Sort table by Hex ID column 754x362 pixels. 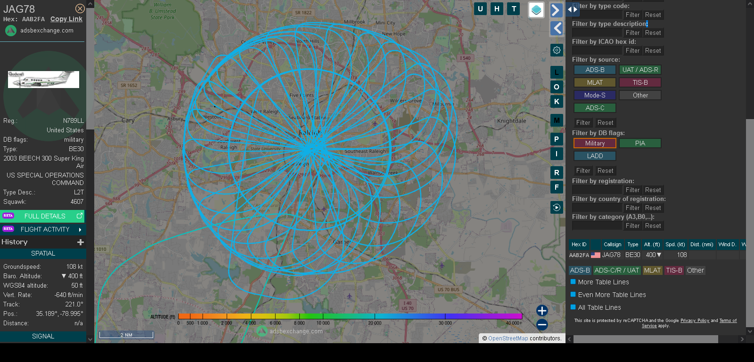579,244
